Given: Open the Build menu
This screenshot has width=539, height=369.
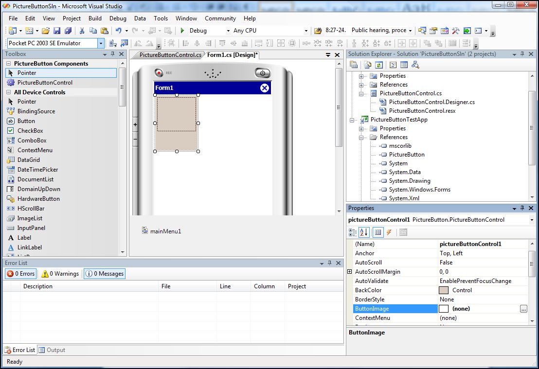Looking at the screenshot, I should point(95,18).
